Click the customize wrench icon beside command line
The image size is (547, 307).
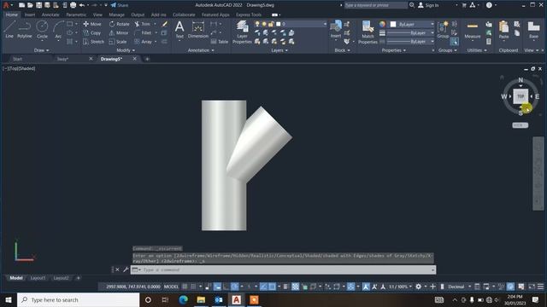(x=126, y=269)
